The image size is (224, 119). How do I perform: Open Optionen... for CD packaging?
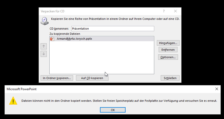[168, 57]
